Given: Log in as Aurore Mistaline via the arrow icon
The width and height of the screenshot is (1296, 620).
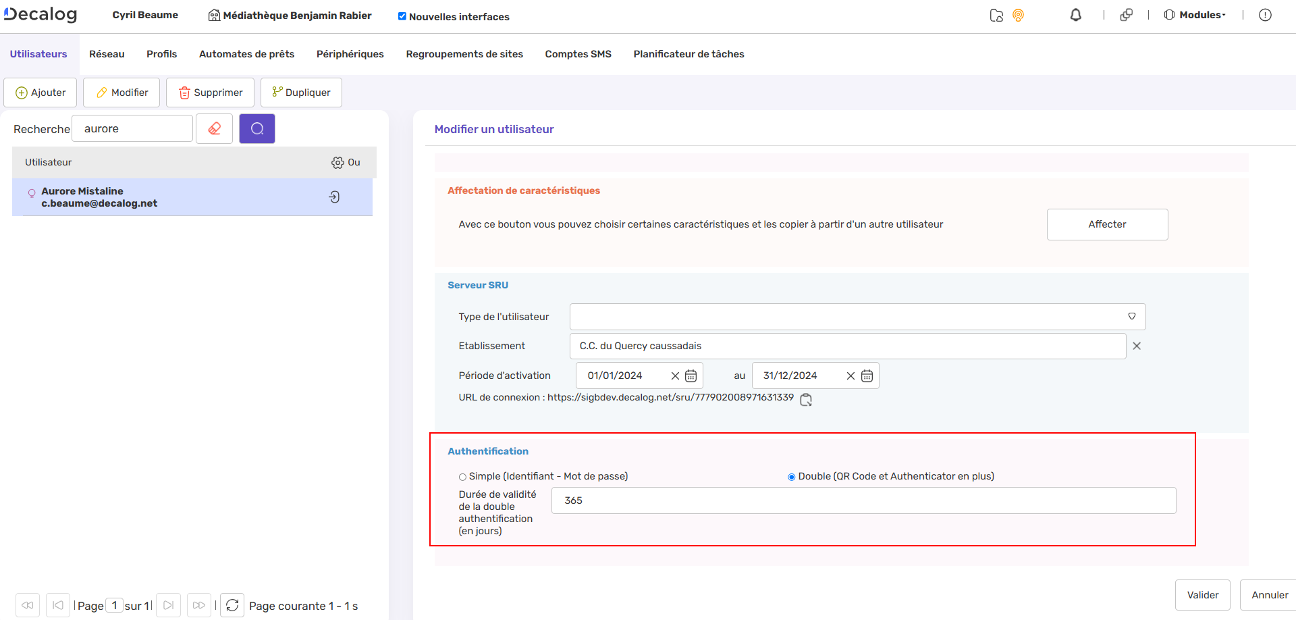Looking at the screenshot, I should (333, 197).
